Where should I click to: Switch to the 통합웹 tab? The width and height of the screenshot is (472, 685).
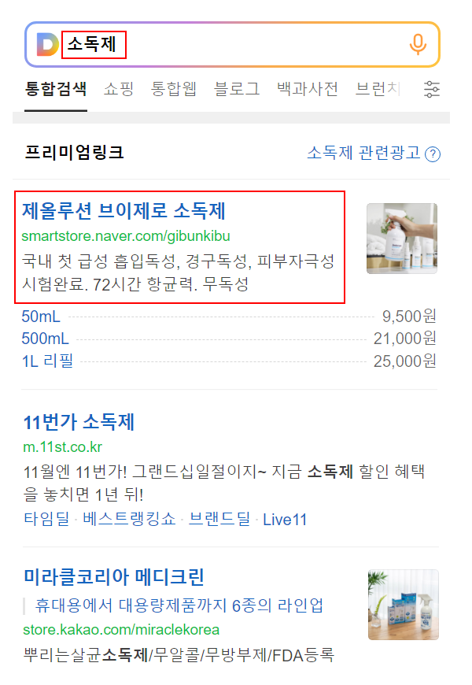click(x=173, y=89)
